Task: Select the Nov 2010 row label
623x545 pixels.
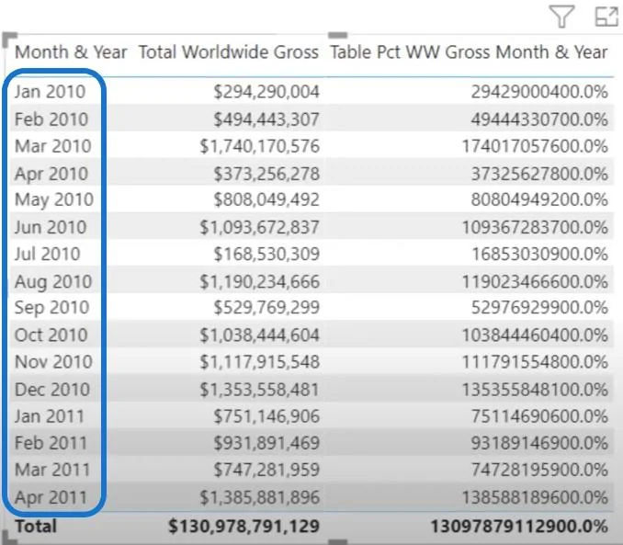Action: [53, 362]
